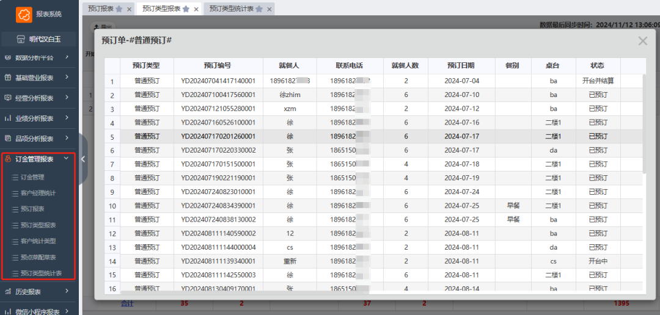Image resolution: width=660 pixels, height=315 pixels.
Task: Collapse the left sidebar with arrow handle
Action: click(x=82, y=159)
